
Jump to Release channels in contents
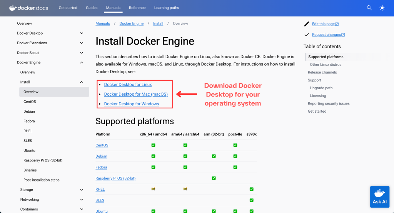click(322, 72)
